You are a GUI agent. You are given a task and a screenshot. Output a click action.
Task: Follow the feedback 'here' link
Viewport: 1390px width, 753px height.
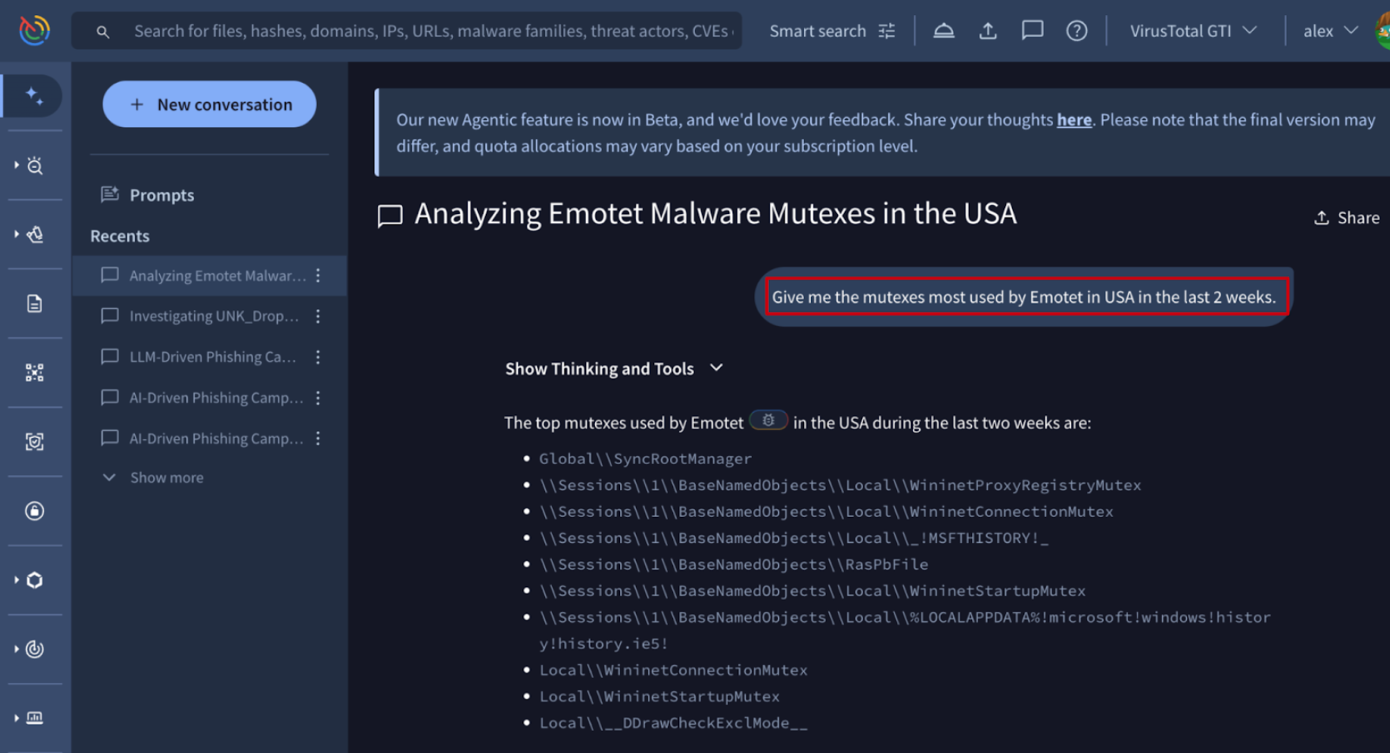tap(1074, 119)
